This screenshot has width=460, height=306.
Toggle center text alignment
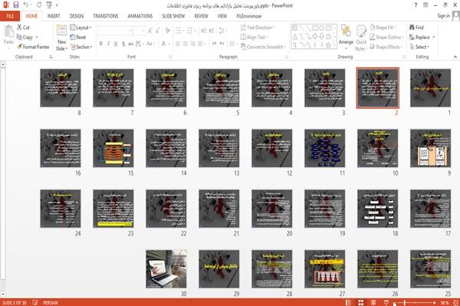(x=185, y=44)
